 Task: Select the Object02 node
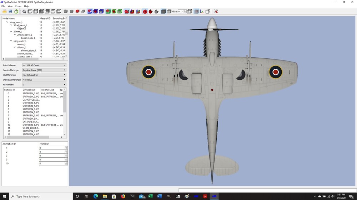click(x=22, y=28)
